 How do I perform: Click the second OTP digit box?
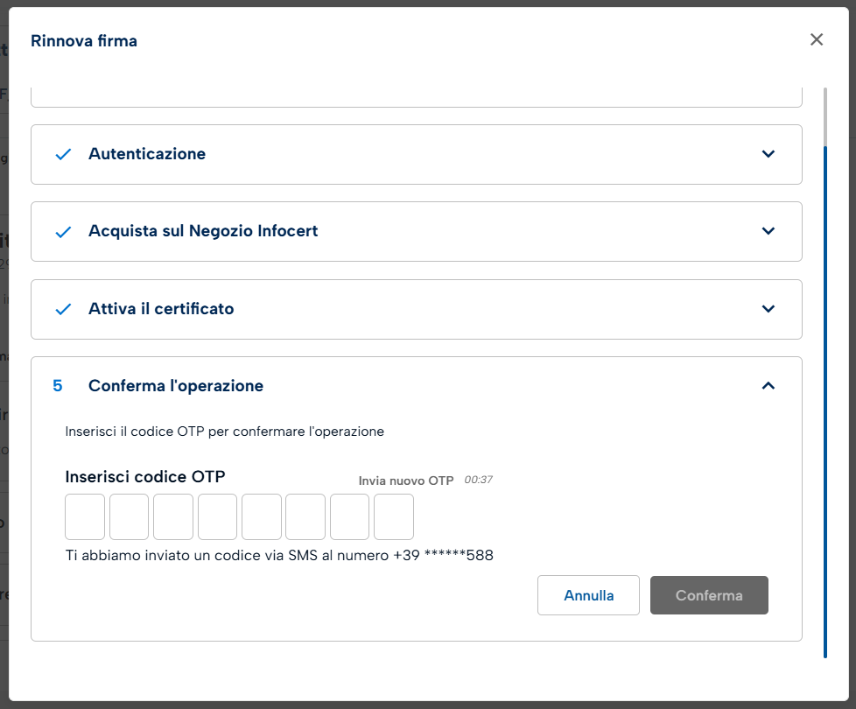point(129,516)
